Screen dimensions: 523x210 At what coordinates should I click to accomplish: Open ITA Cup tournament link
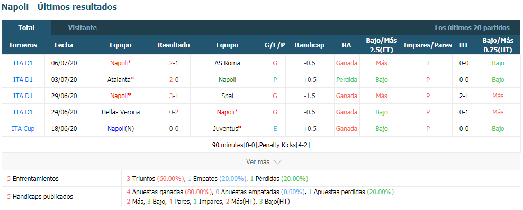23,129
